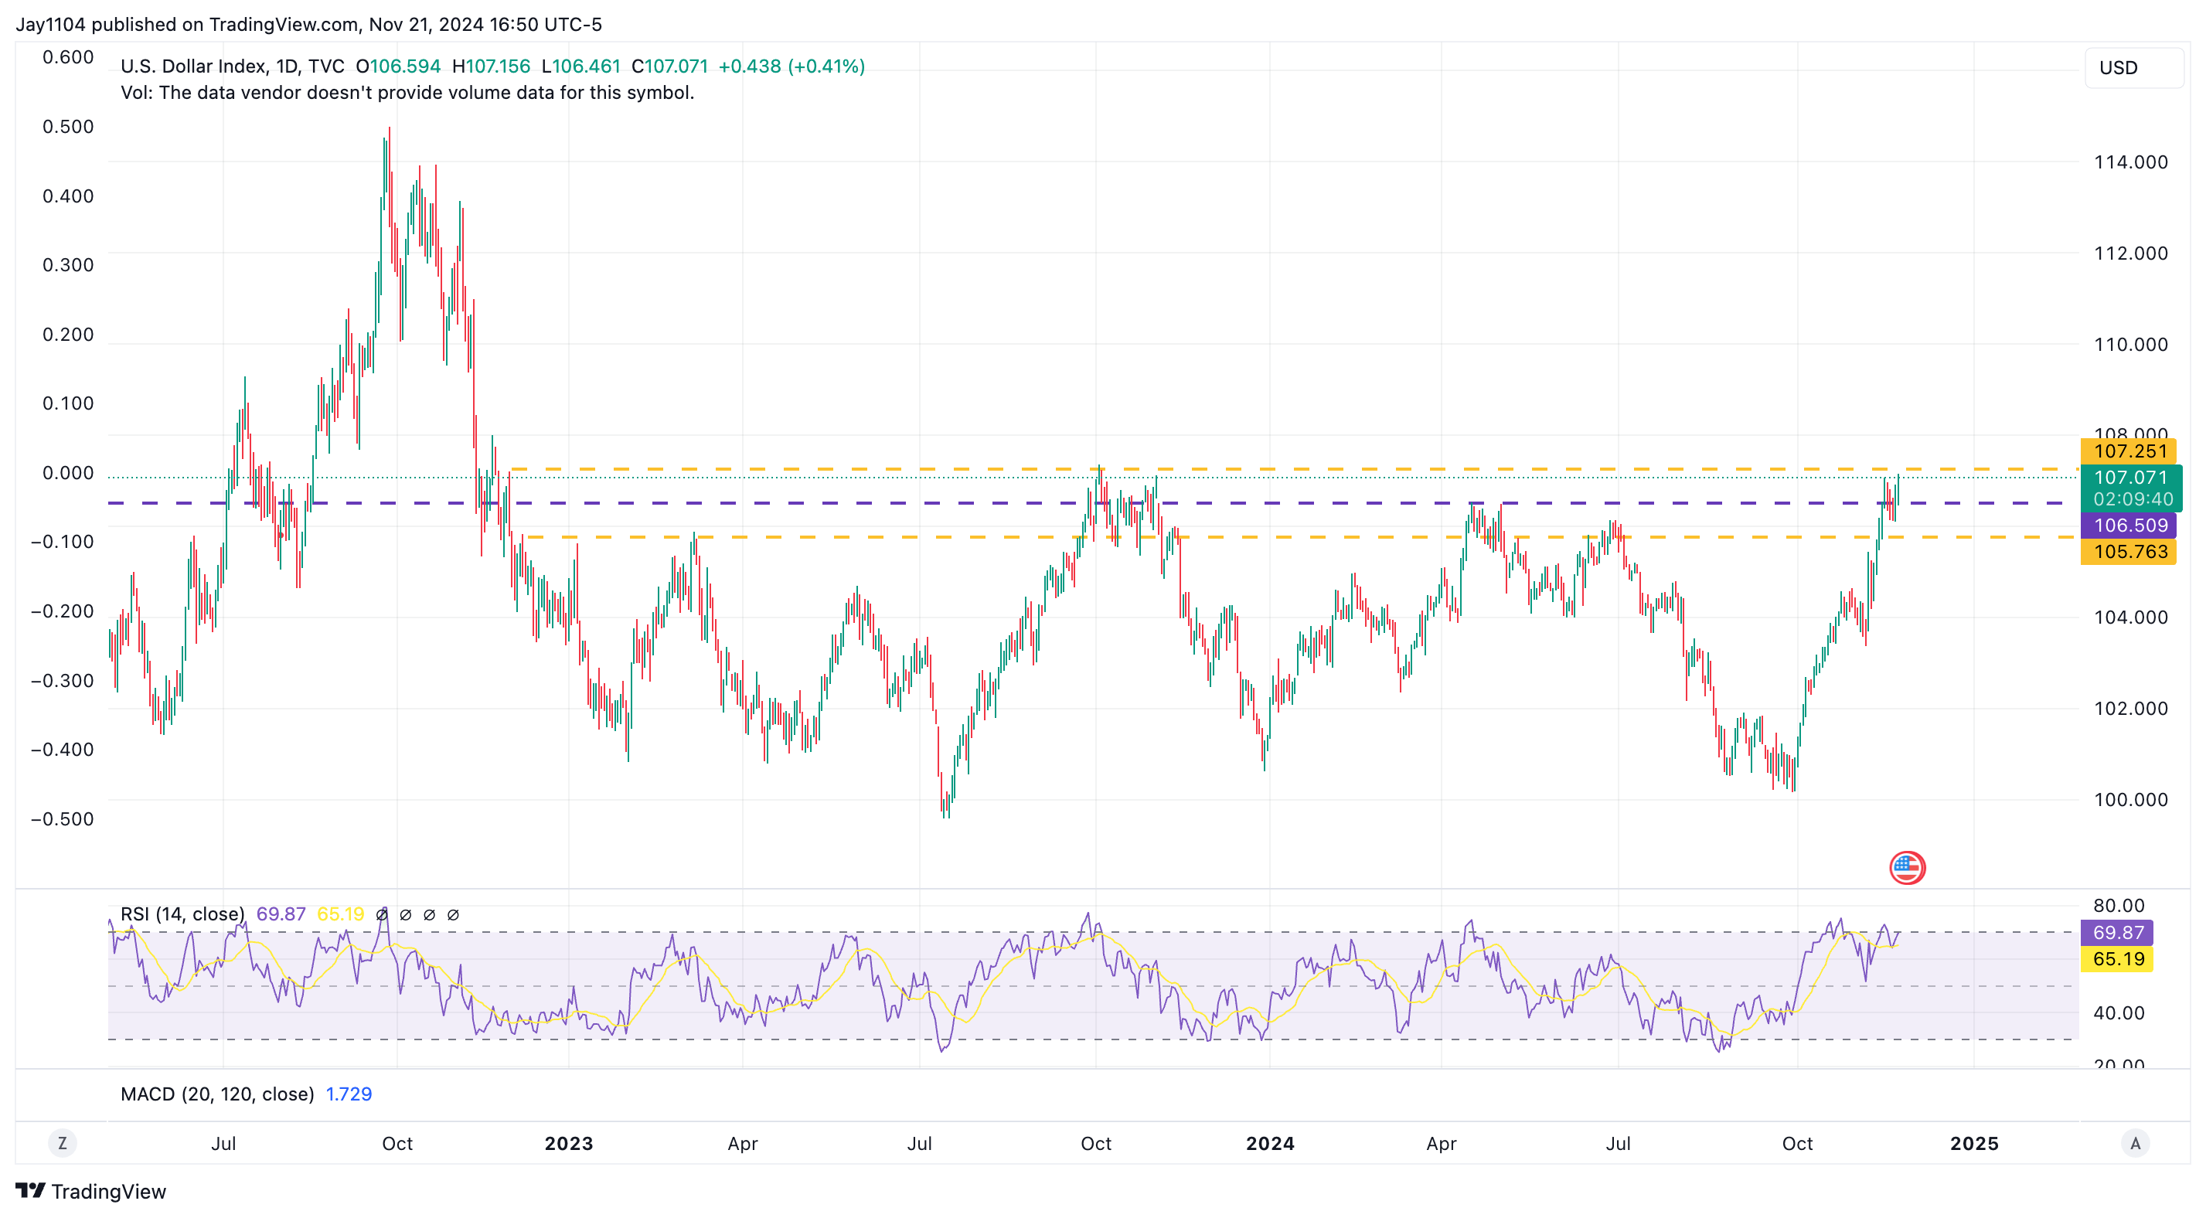The image size is (2206, 1218).
Task: Click the 2024 time axis label
Action: (1270, 1144)
